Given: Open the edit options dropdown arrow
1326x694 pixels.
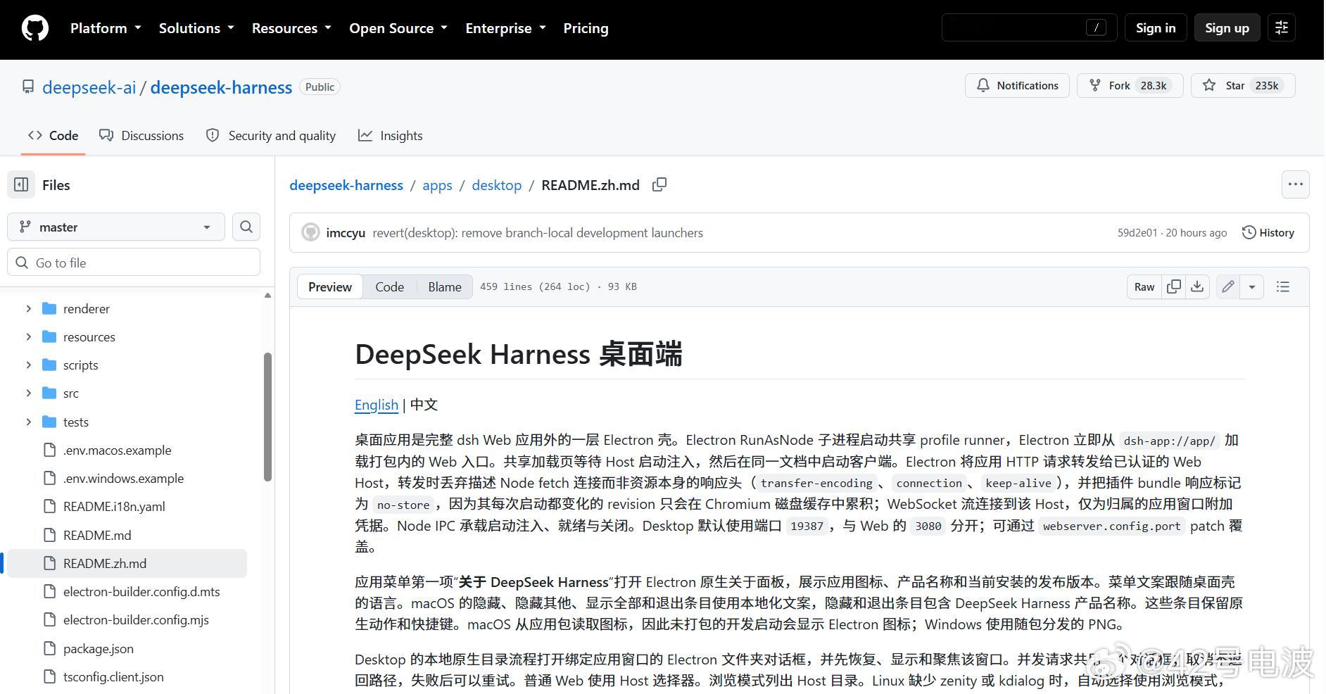Looking at the screenshot, I should [1252, 286].
